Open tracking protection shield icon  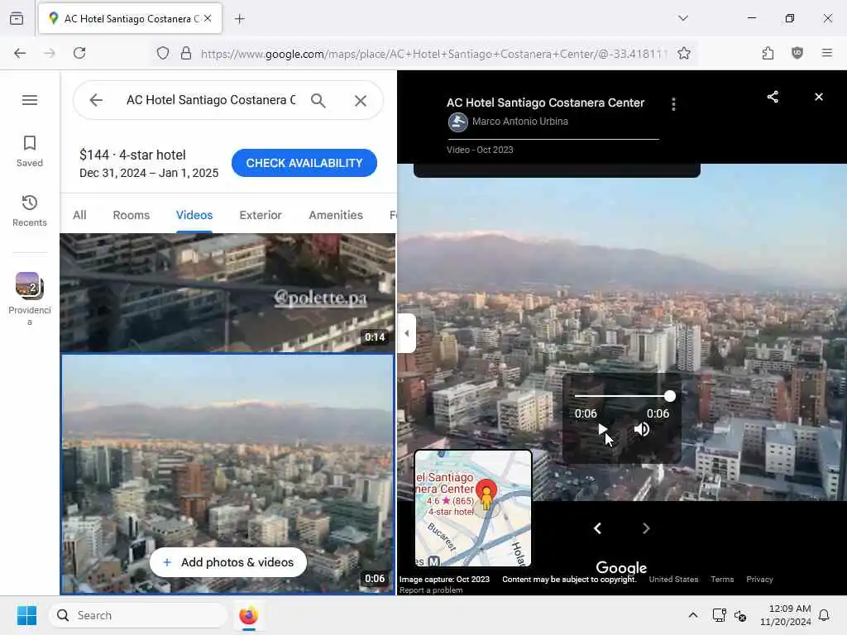pos(163,53)
